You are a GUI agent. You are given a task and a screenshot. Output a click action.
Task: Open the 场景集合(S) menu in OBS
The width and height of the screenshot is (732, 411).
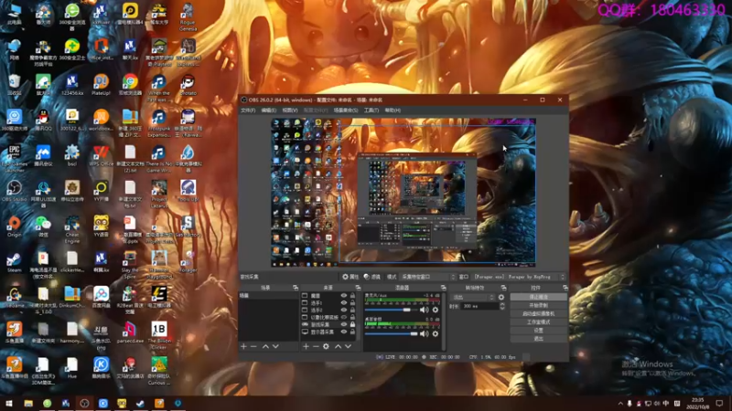click(346, 111)
